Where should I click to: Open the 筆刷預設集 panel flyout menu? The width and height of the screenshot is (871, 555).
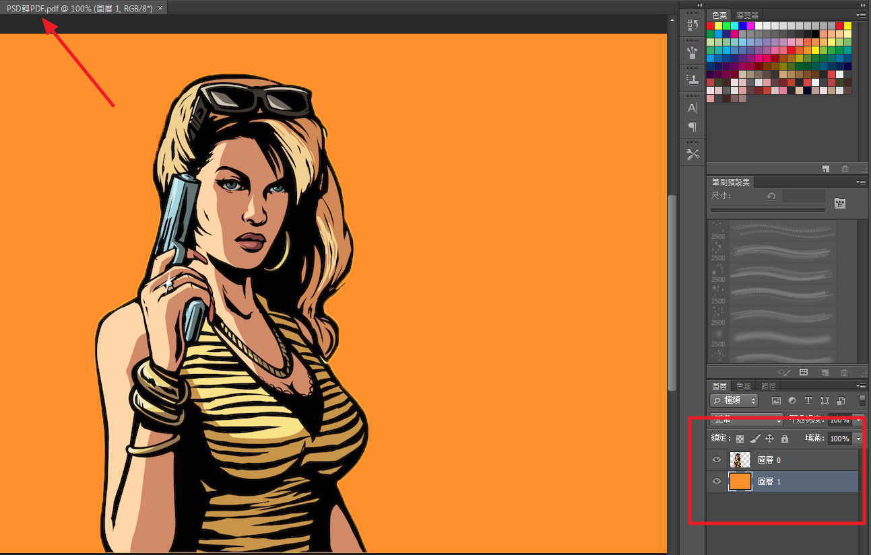pos(861,182)
